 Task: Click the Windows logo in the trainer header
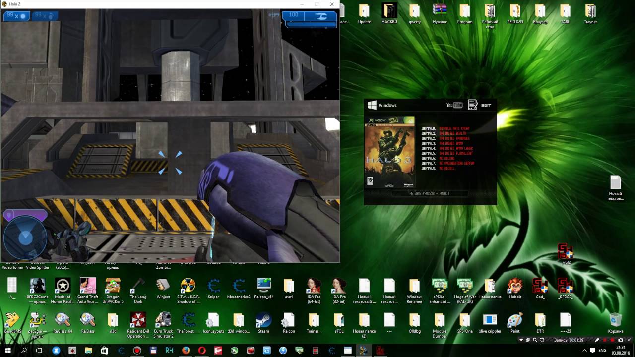372,105
